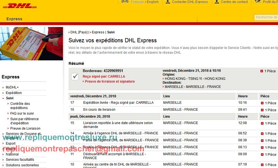Click the DHL package photo
This screenshot has height=168, width=278.
point(31,43)
